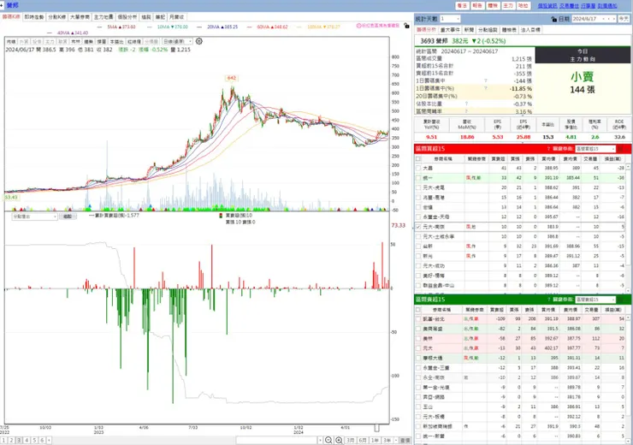Toggle the 趨勢 chart overlay button
Viewport: 633px width, 445px height.
[89, 42]
